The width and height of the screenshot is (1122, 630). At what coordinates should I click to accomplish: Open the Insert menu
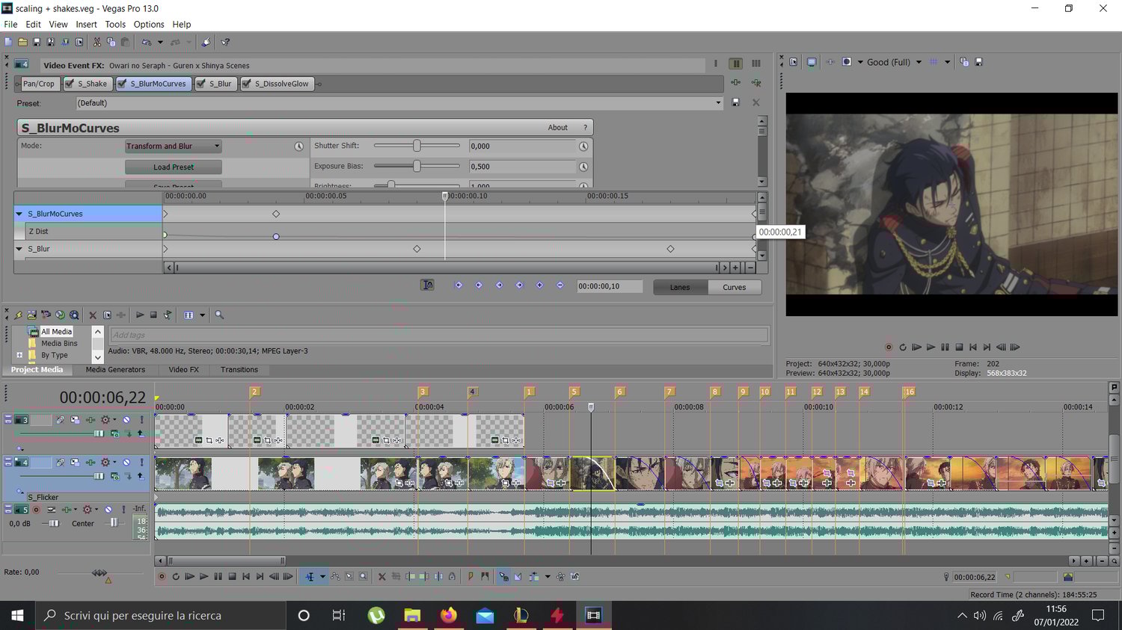tap(86, 25)
